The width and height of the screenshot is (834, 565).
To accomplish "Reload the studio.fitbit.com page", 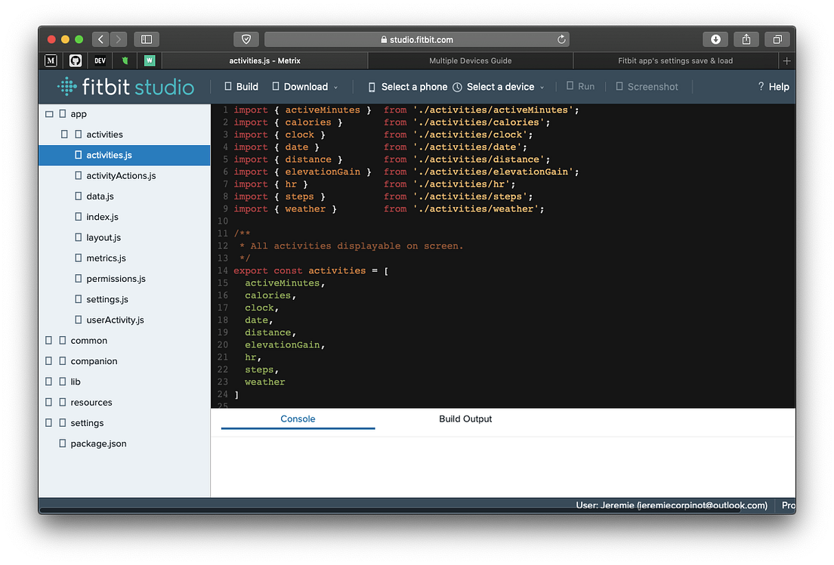I will pos(561,39).
